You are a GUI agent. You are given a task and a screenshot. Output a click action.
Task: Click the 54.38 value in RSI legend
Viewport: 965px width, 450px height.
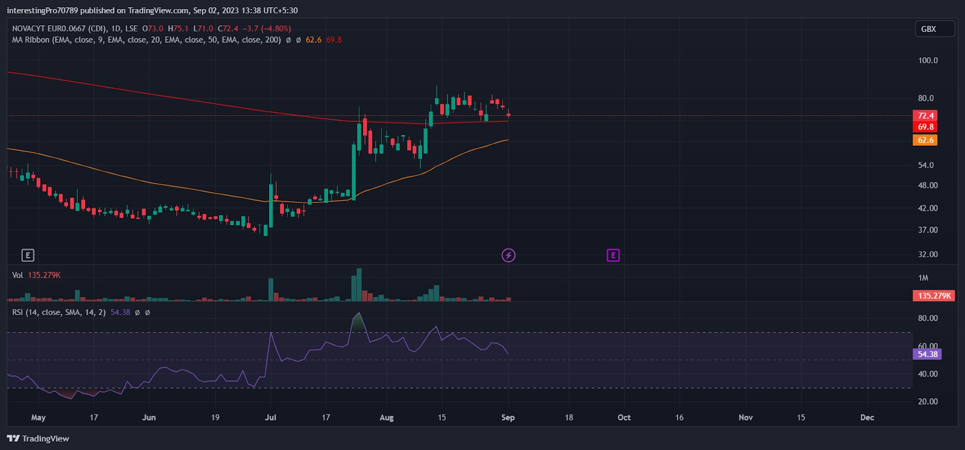point(120,313)
